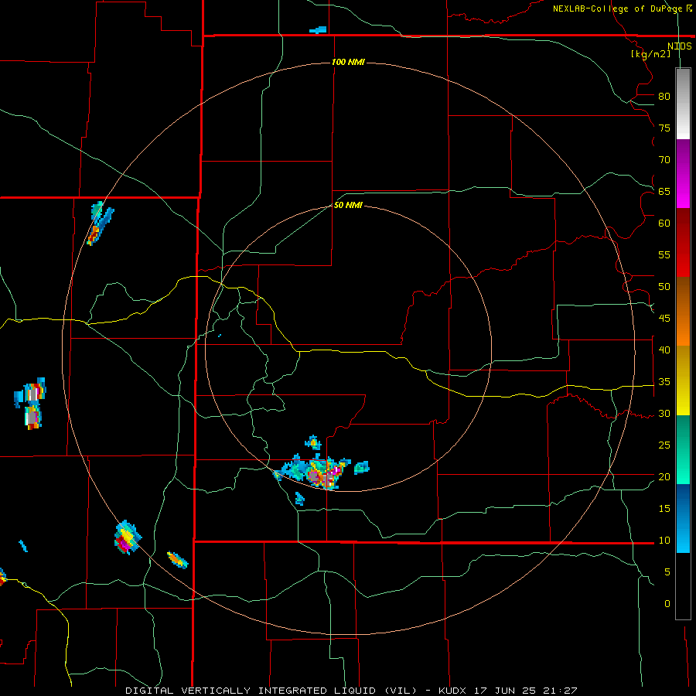The image size is (696, 696).
Task: Click the 35 value on the legend
Action: click(664, 382)
